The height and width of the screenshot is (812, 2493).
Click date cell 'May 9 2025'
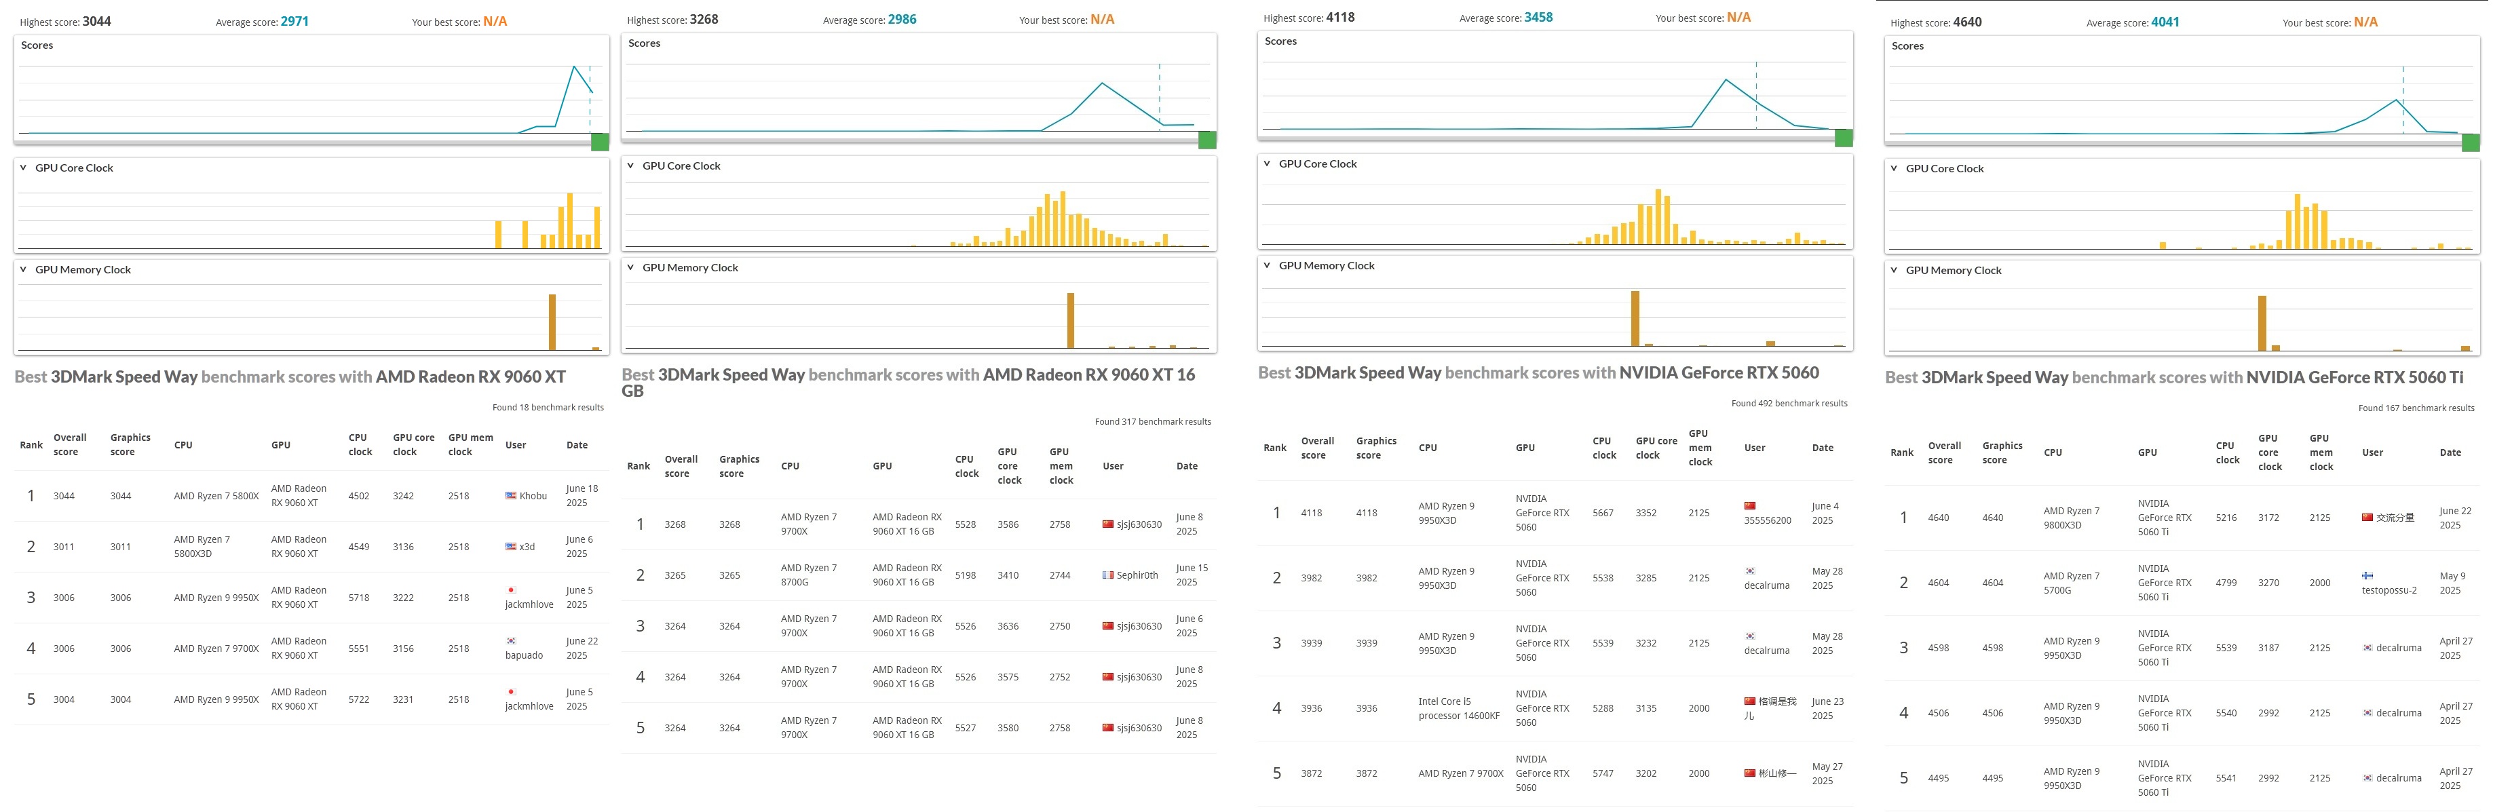tap(2452, 583)
